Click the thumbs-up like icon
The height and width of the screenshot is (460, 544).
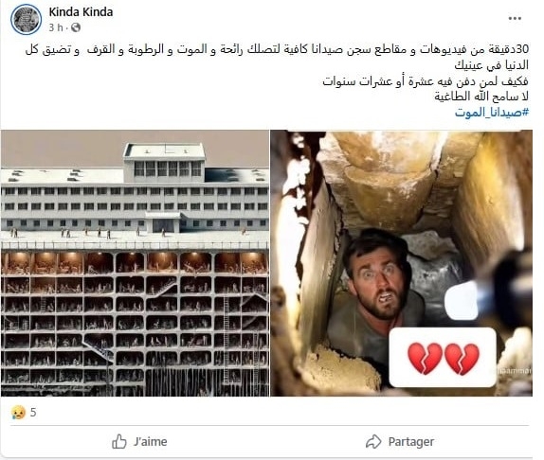point(119,442)
